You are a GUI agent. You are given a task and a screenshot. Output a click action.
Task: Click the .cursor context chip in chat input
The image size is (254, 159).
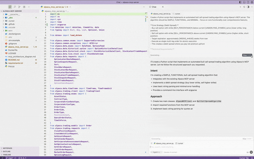(179, 143)
